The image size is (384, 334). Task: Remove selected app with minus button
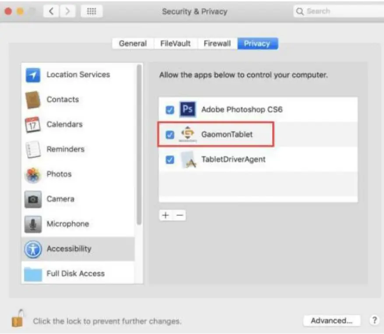[x=180, y=215]
